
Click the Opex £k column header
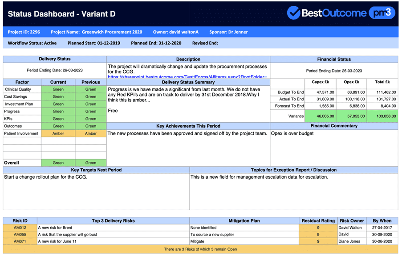coord(352,82)
